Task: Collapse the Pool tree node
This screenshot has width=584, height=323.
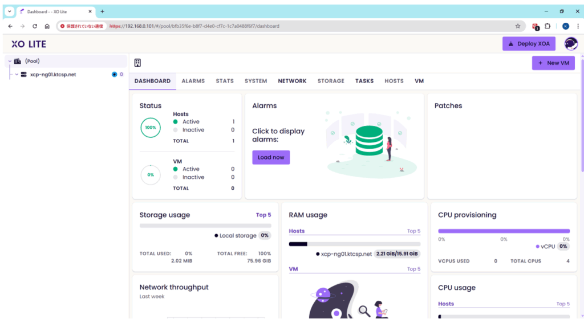Action: tap(10, 62)
